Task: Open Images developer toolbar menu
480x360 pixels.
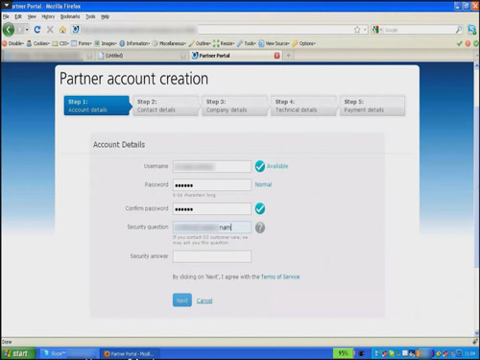Action: pos(106,43)
